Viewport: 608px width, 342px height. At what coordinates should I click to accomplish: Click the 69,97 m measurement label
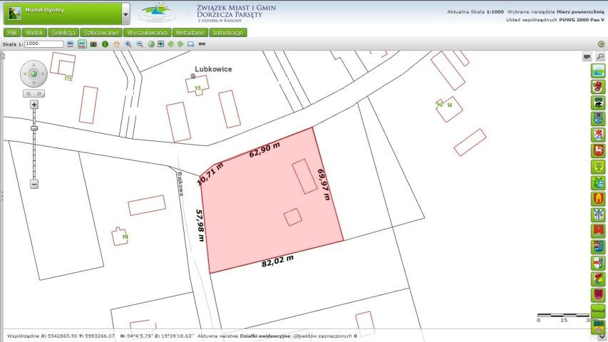point(324,185)
